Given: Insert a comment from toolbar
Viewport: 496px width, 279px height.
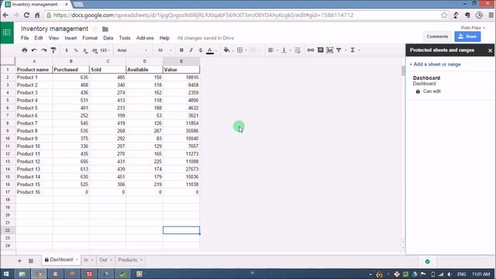Looking at the screenshot, I should (x=320, y=50).
